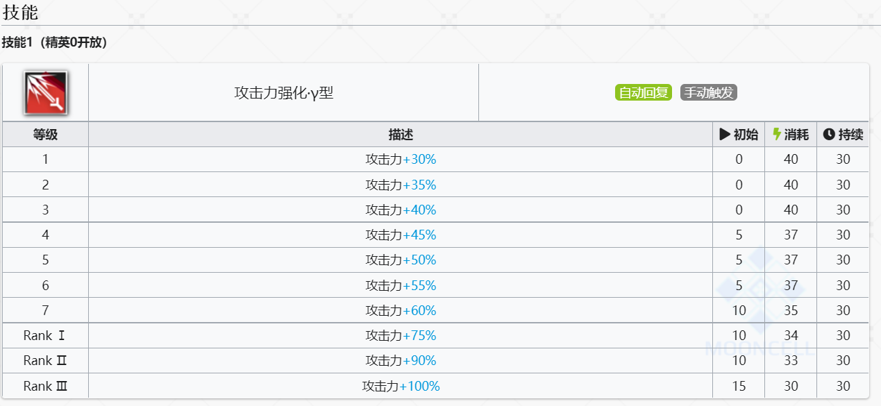Click the +30% attack value
The width and height of the screenshot is (881, 406).
click(419, 159)
